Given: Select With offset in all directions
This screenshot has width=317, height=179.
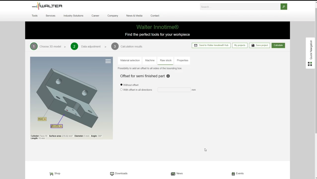Looking at the screenshot, I should pos(121,90).
